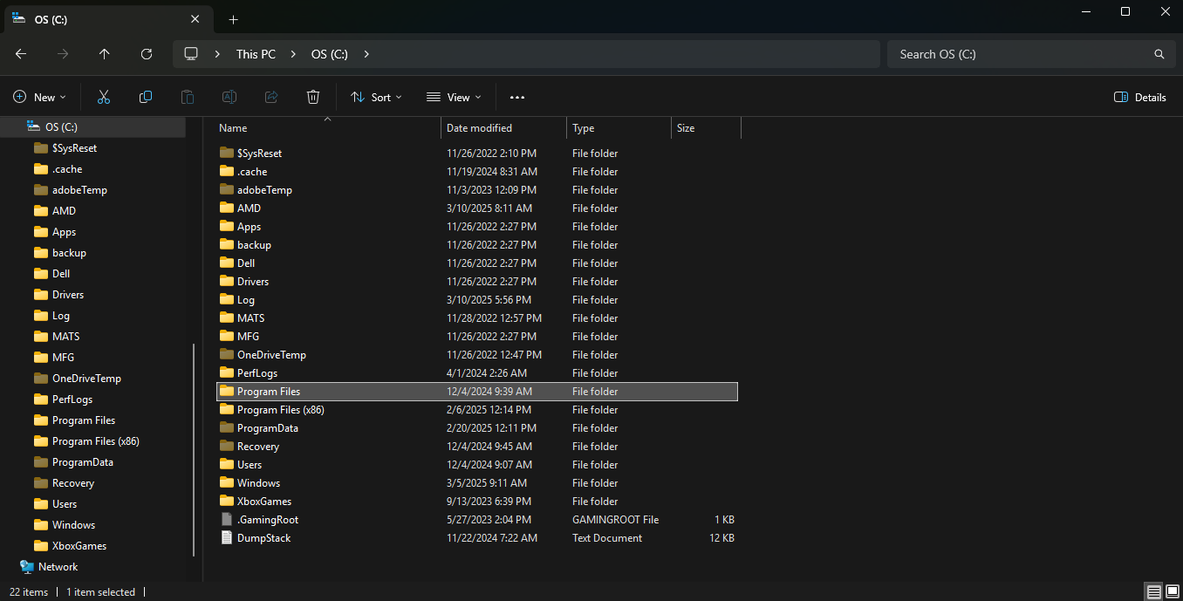The height and width of the screenshot is (601, 1183).
Task: Select ProgramData folder in file list
Action: (477, 428)
